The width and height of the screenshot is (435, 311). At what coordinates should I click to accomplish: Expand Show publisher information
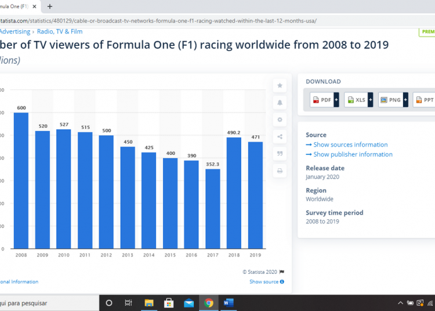[x=353, y=155]
